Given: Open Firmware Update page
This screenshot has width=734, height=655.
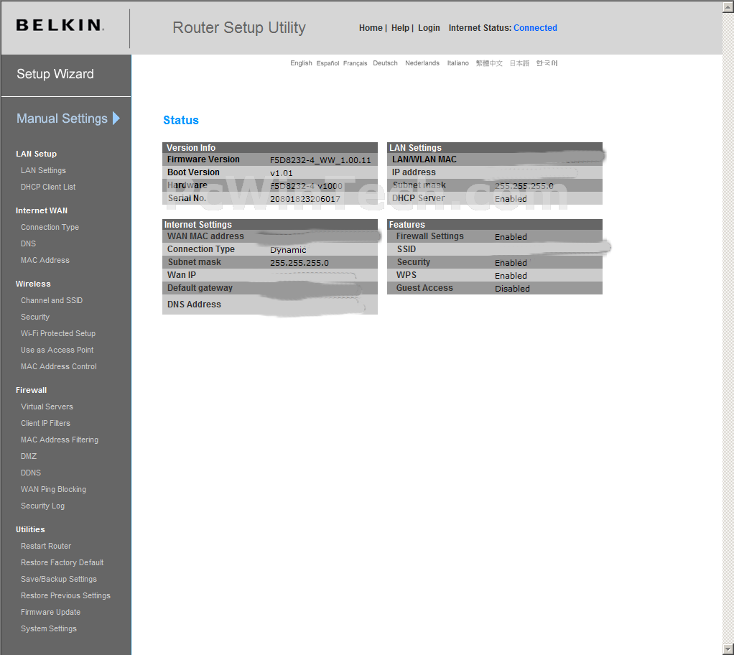Looking at the screenshot, I should coord(50,612).
